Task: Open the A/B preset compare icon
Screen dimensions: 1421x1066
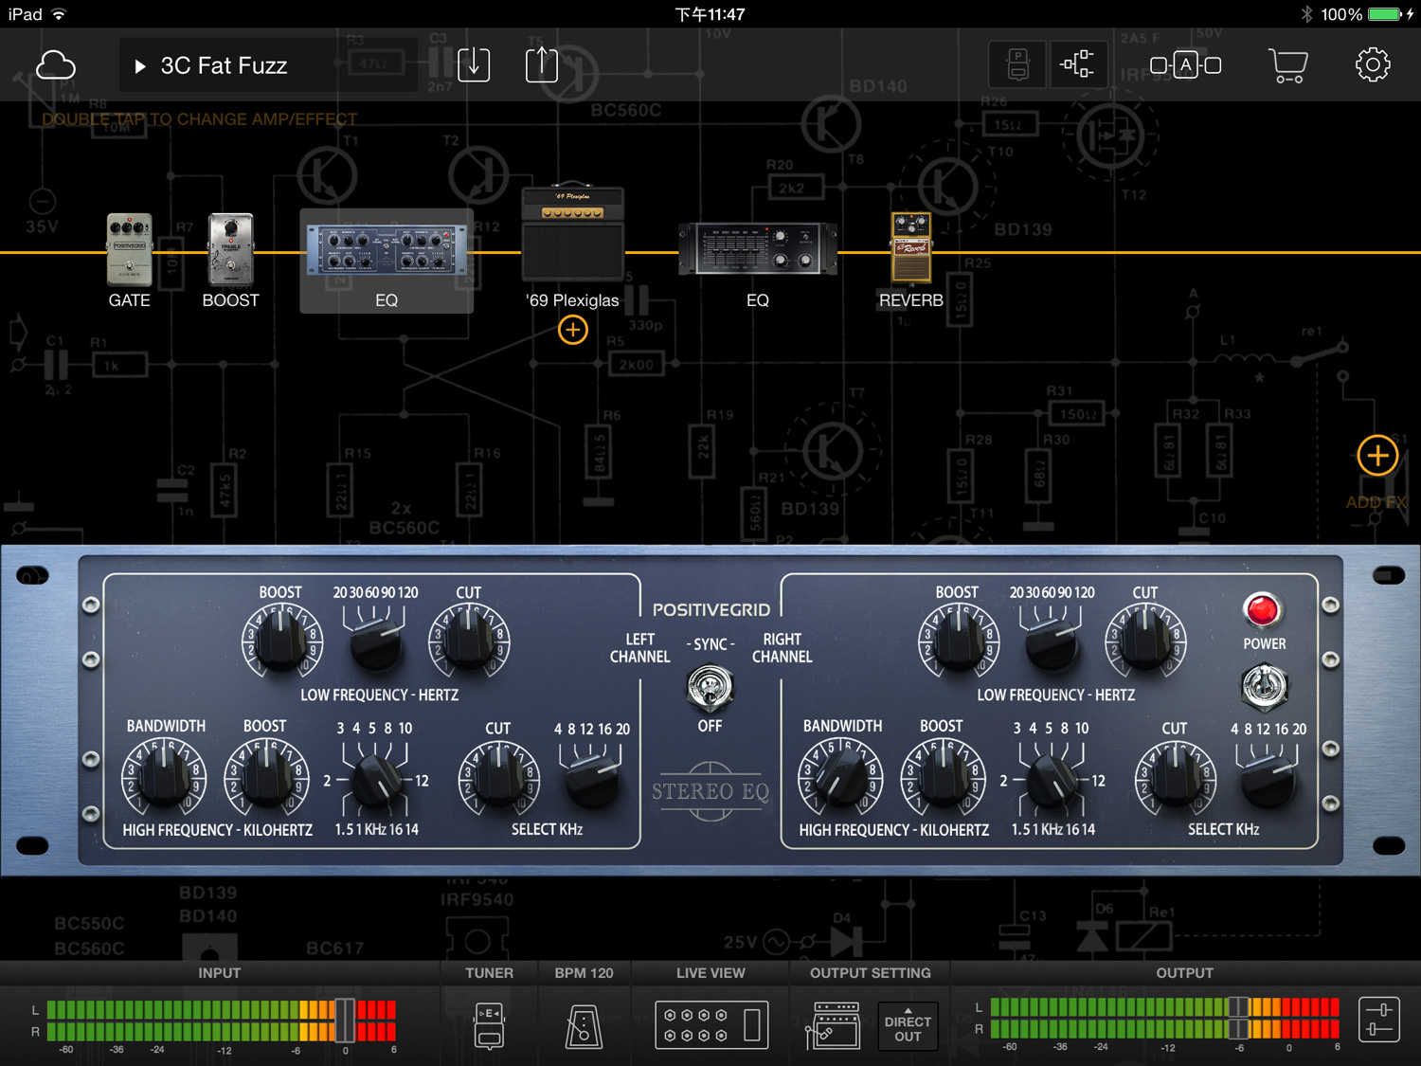Action: pyautogui.click(x=1185, y=65)
